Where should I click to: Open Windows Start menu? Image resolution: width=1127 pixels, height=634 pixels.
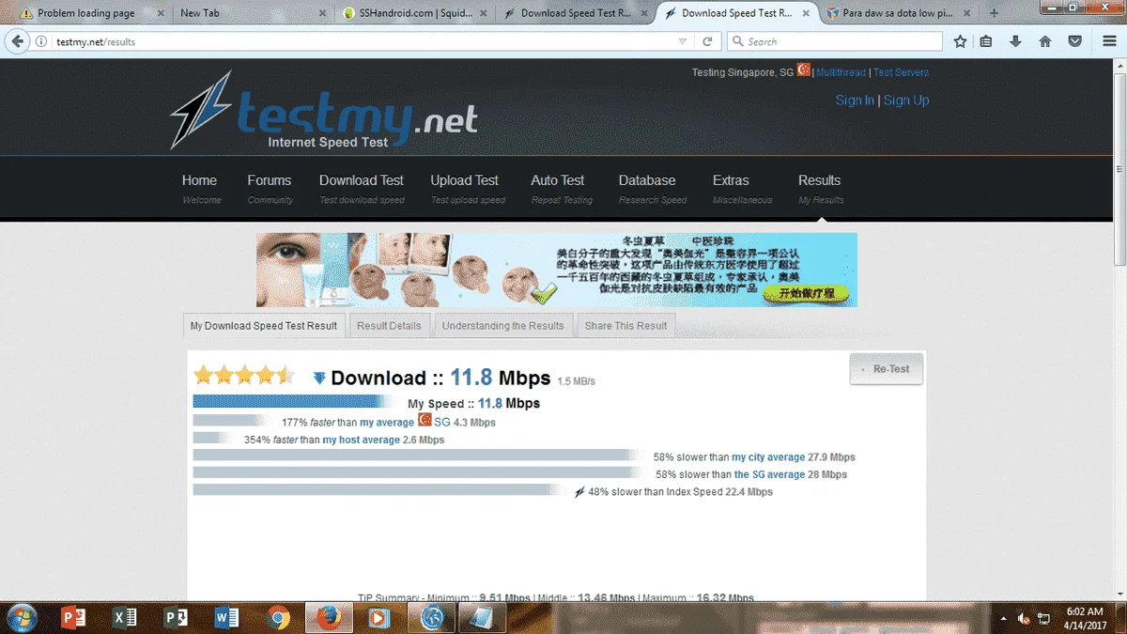click(x=21, y=617)
